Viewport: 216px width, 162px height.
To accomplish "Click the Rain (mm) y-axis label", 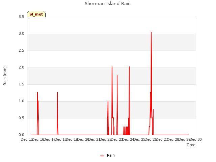I will click(5, 76).
